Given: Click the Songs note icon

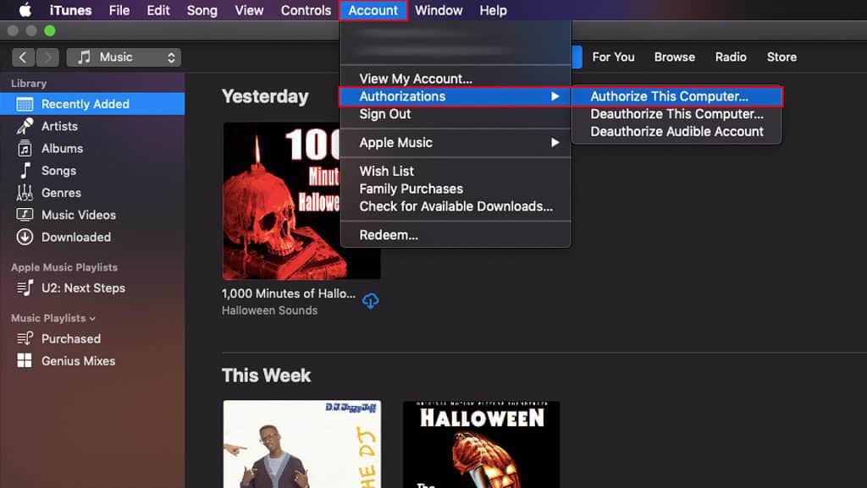Looking at the screenshot, I should coord(25,171).
